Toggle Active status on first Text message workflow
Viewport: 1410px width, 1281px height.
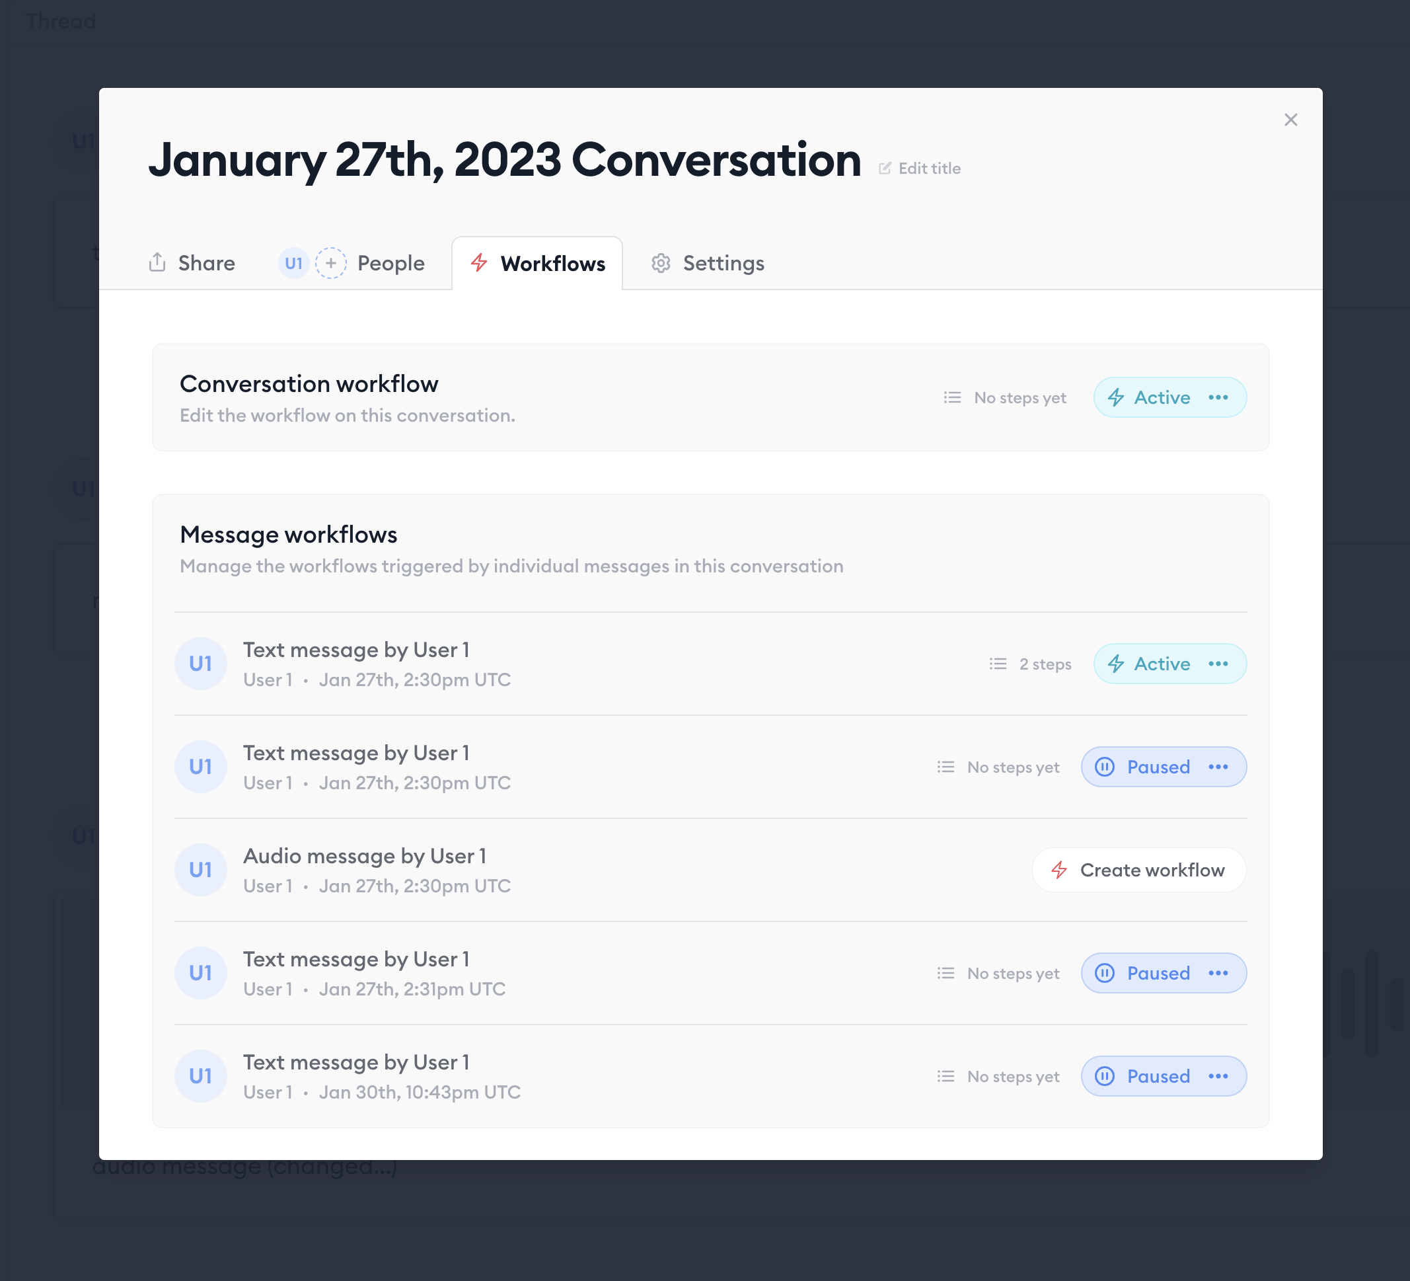(1149, 664)
